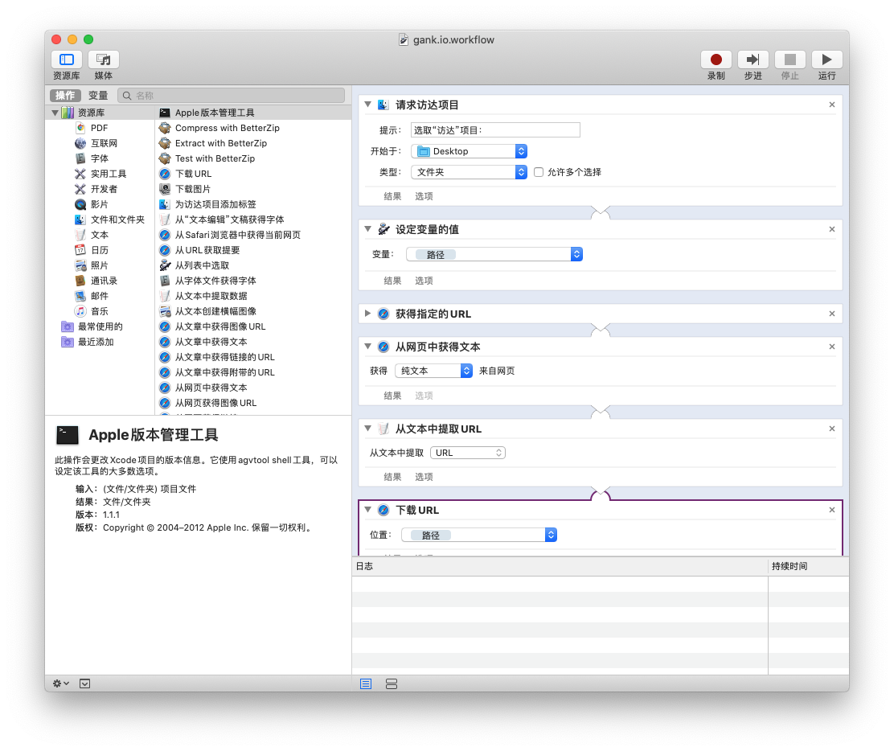Edit the 提示 prompt text field
This screenshot has width=894, height=751.
pos(495,130)
